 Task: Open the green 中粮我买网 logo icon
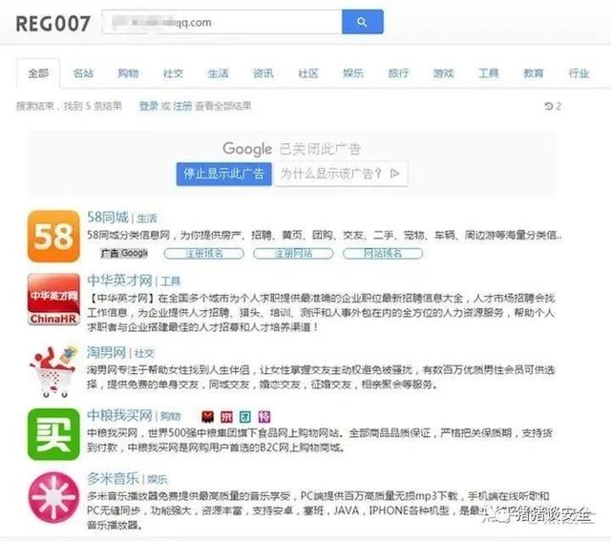pyautogui.click(x=53, y=434)
